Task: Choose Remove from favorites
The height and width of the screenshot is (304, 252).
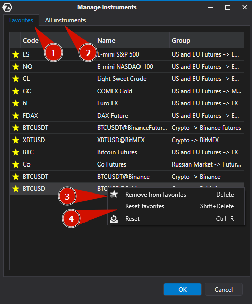Action: point(176,195)
